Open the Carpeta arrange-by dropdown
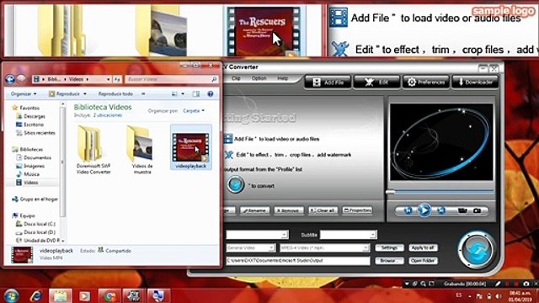539x303 pixels. [x=194, y=110]
